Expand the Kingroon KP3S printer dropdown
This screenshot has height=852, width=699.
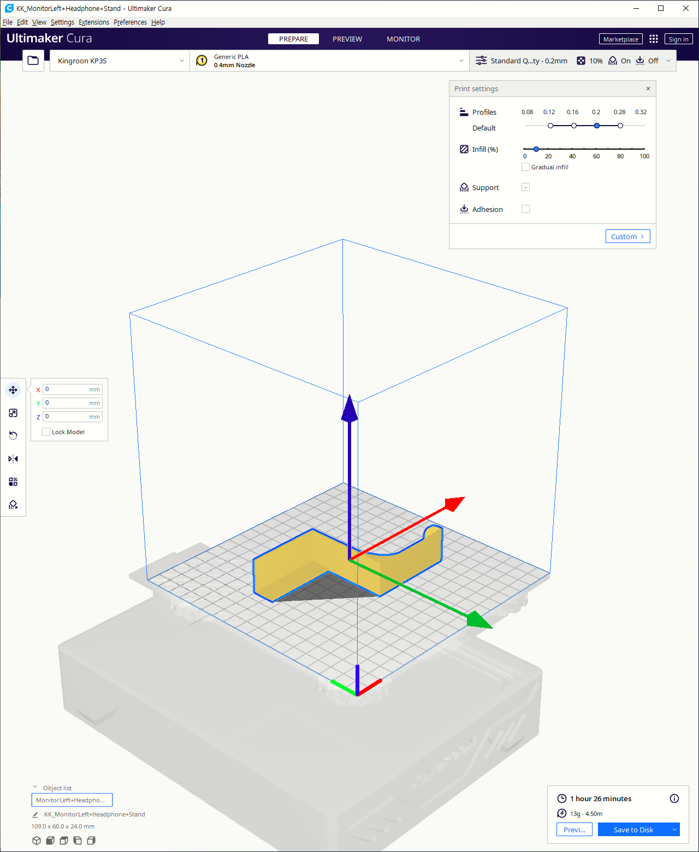[182, 61]
